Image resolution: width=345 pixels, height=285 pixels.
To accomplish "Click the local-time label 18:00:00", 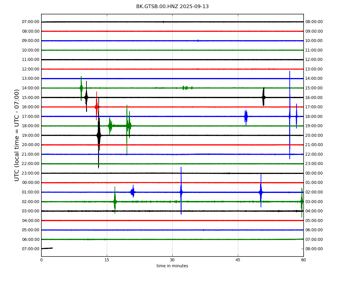I will pos(314,116).
